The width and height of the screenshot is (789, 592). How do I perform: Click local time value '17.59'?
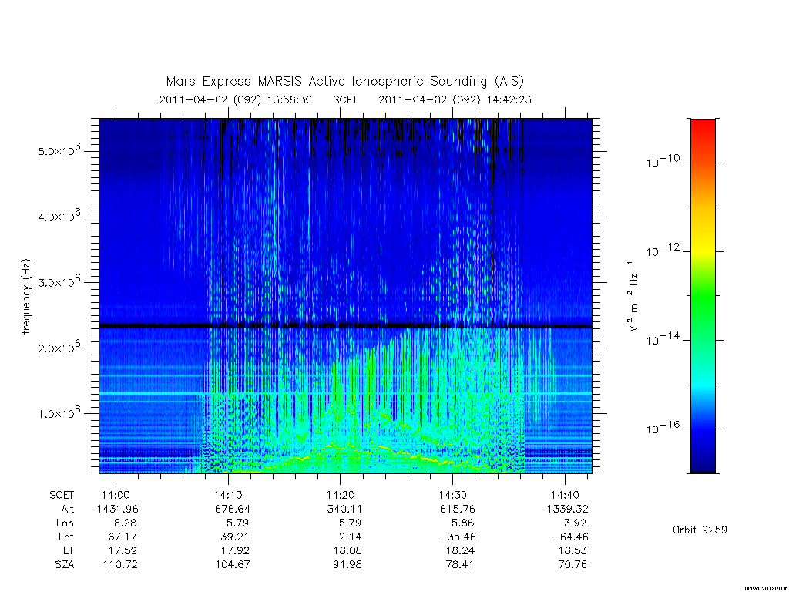pos(123,550)
